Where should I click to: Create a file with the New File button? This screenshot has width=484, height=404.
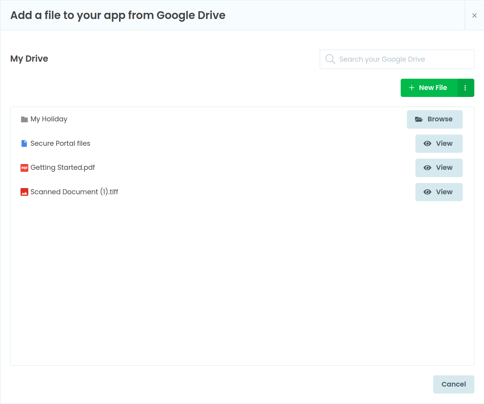tap(429, 88)
